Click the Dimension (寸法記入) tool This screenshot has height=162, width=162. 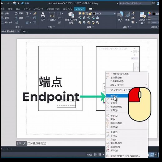click(52, 17)
